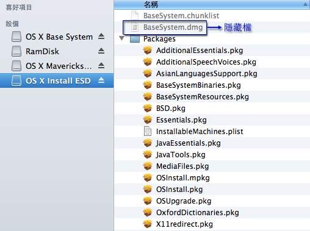310x231 pixels.
Task: Click the JavaTools.pkg package icon
Action: 148,154
